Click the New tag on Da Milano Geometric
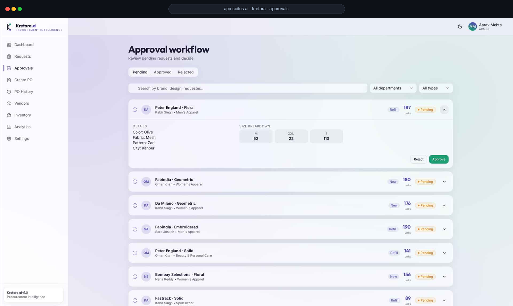Image resolution: width=513 pixels, height=306 pixels. 394,205
